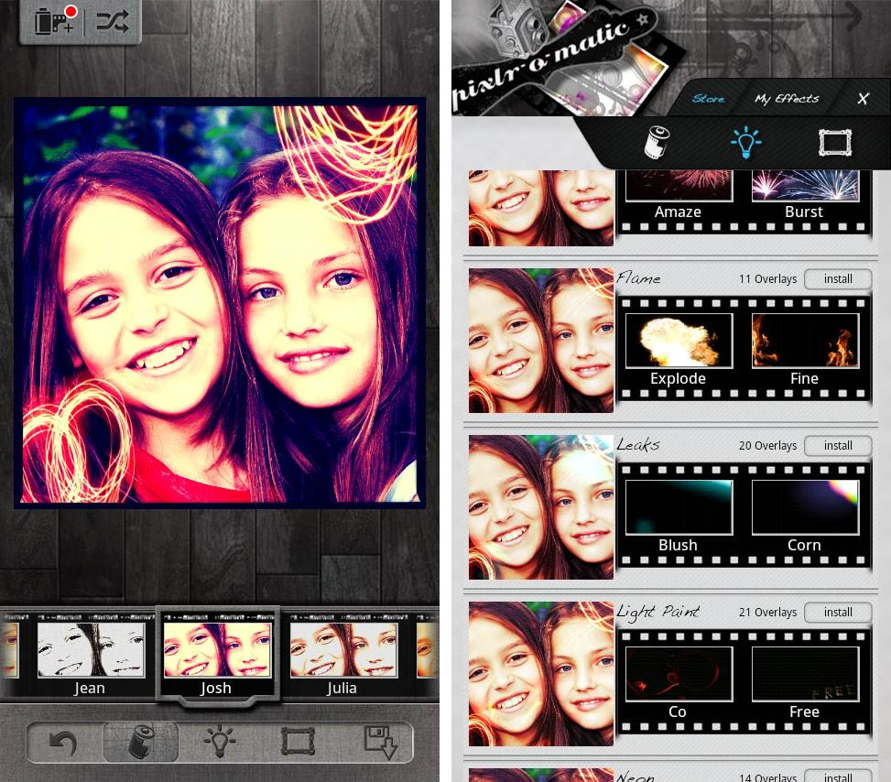Choose the Julia filter thumbnail
Screen dimensions: 891x782
pyautogui.click(x=342, y=659)
